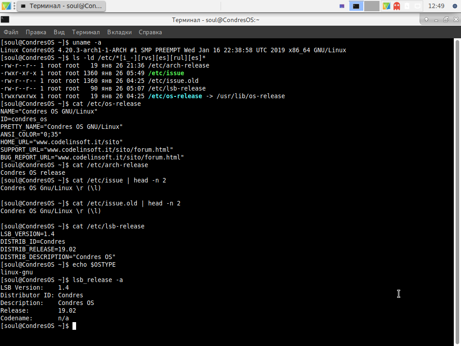Open the Терминал menu
The image size is (461, 346).
pyautogui.click(x=86, y=32)
